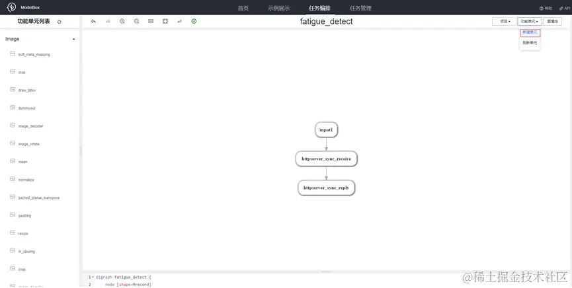The width and height of the screenshot is (572, 288).
Task: Click the 功能单元列表 panel heading
Action: click(x=34, y=22)
